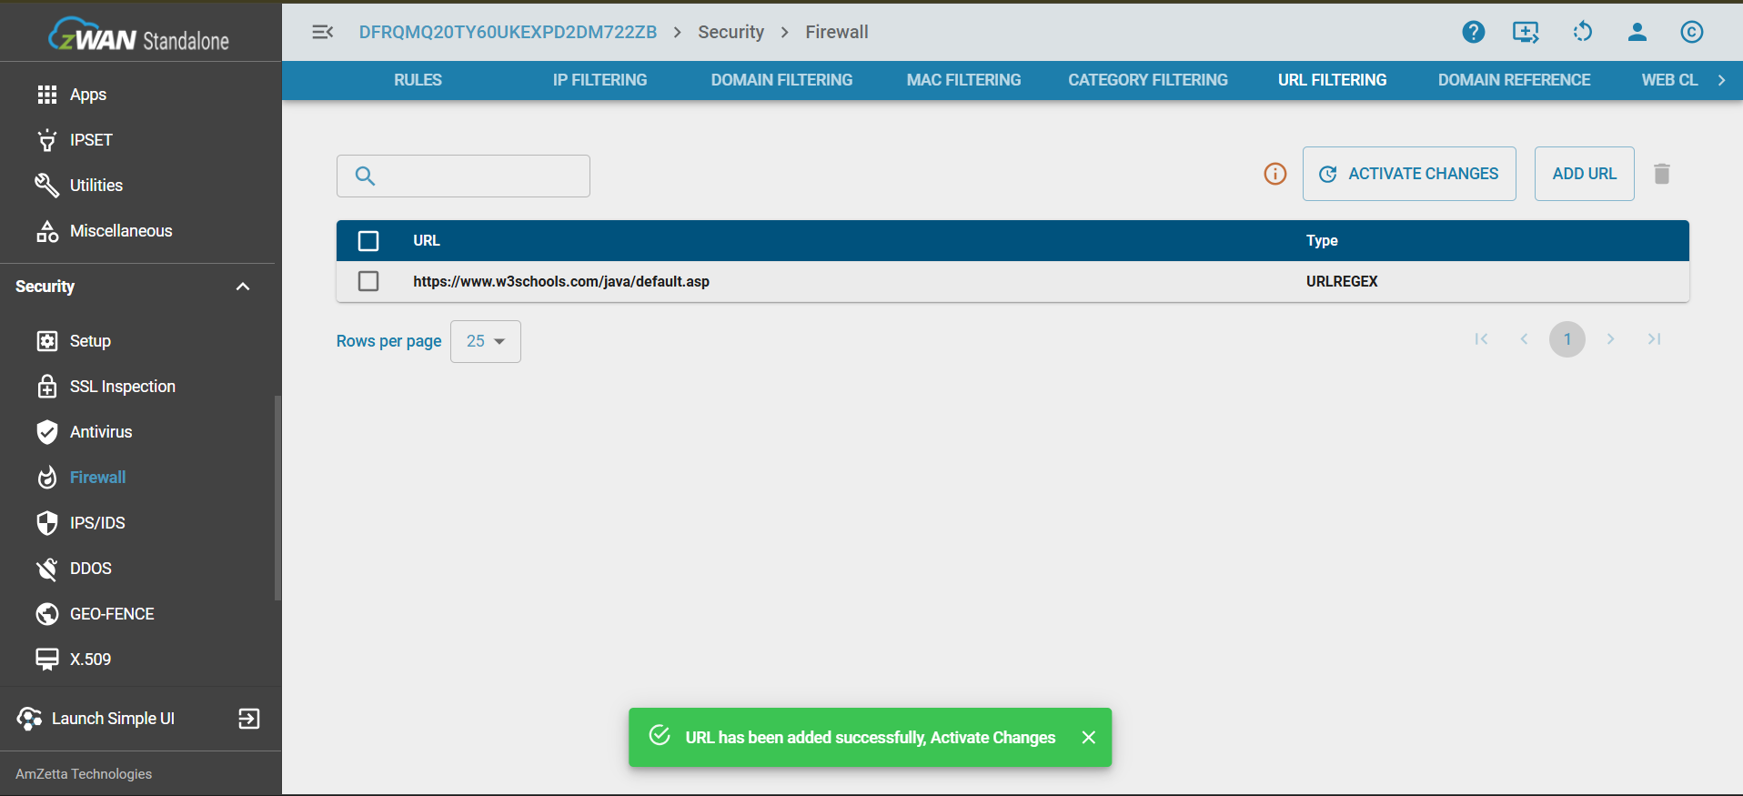The width and height of the screenshot is (1743, 796).
Task: Collapse sidebar with hamburger menu icon
Action: tap(322, 32)
